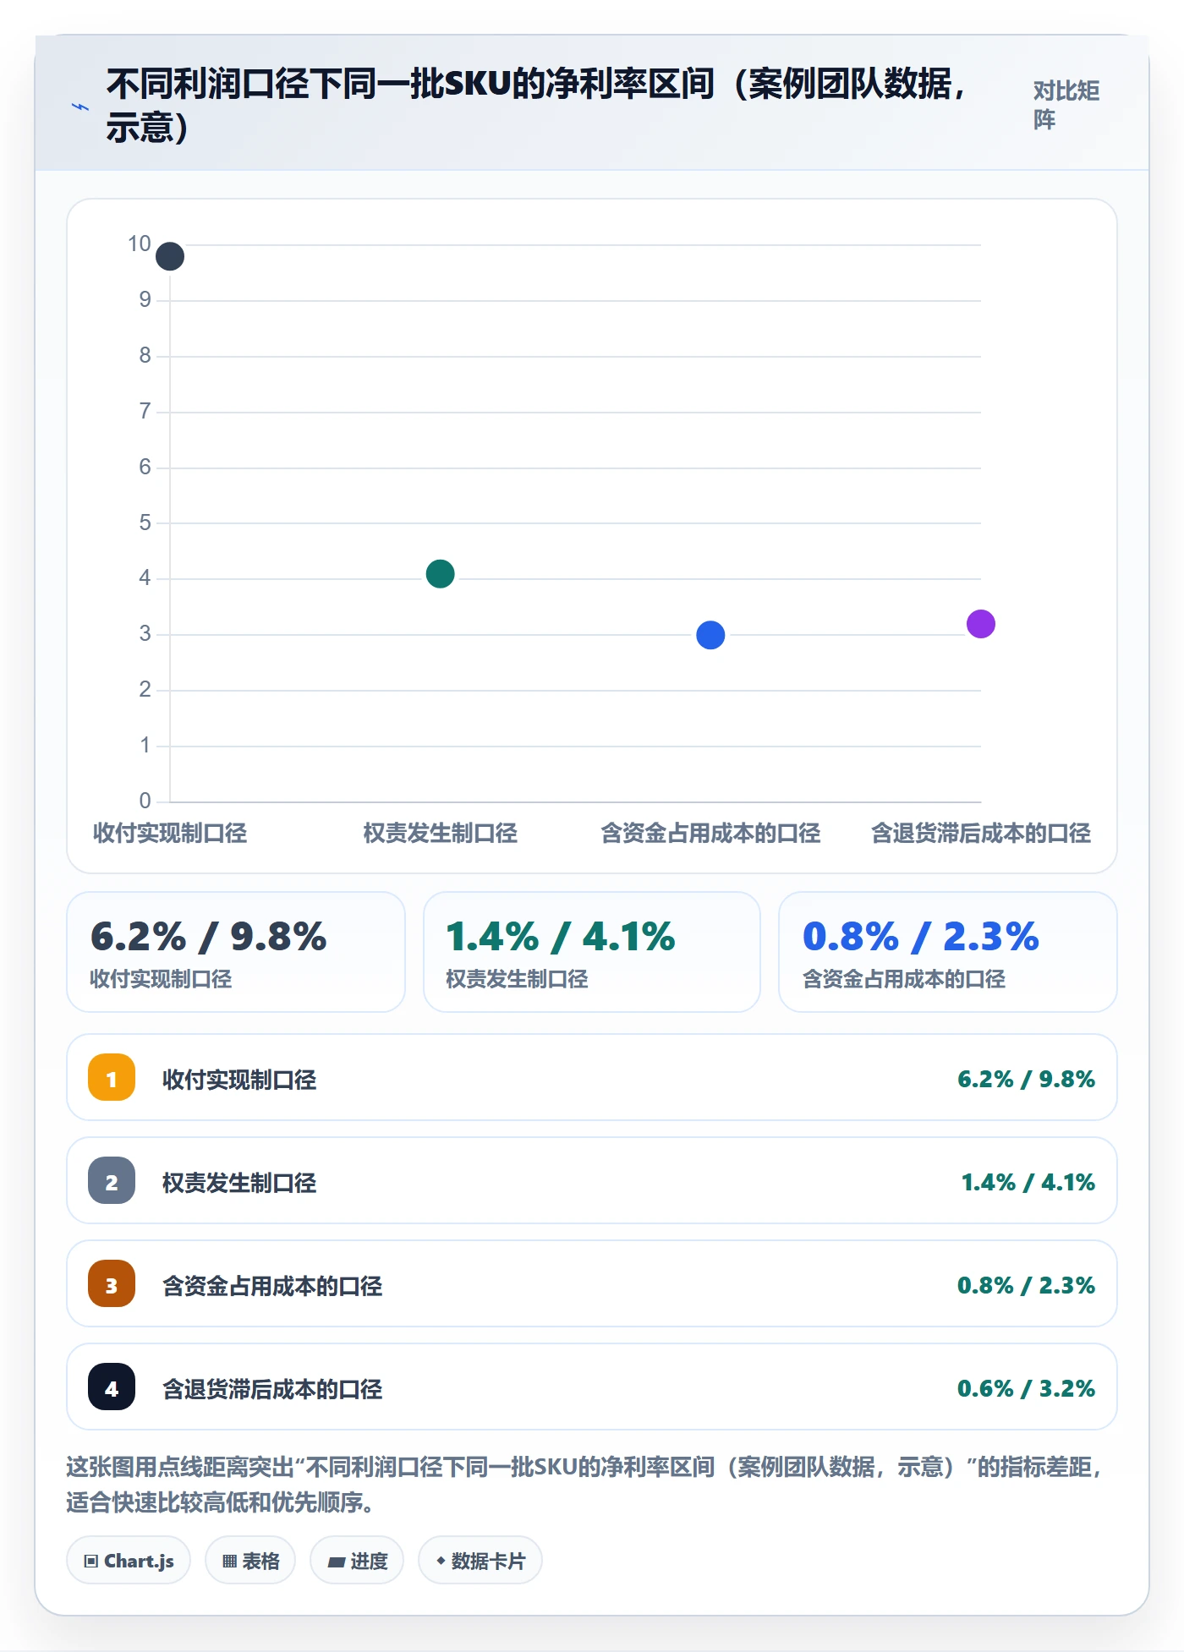Click x-axis label 含退货滞后成本的口径
The height and width of the screenshot is (1652, 1184).
point(981,833)
